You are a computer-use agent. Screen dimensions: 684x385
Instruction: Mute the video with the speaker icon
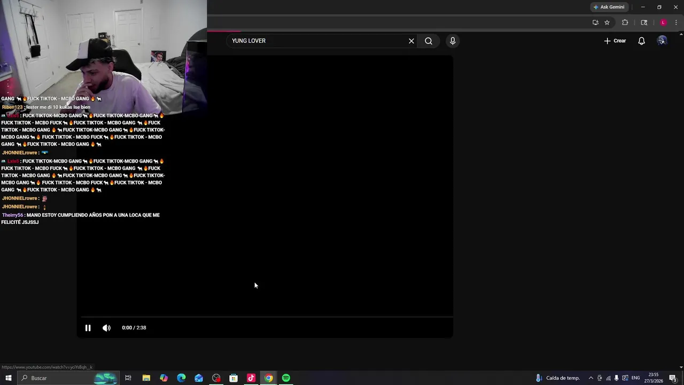[x=106, y=328]
